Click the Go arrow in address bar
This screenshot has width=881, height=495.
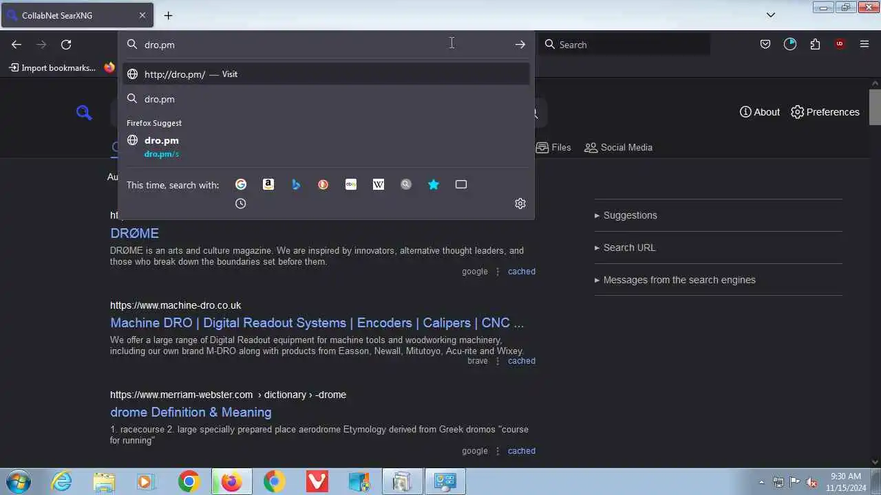click(520, 45)
